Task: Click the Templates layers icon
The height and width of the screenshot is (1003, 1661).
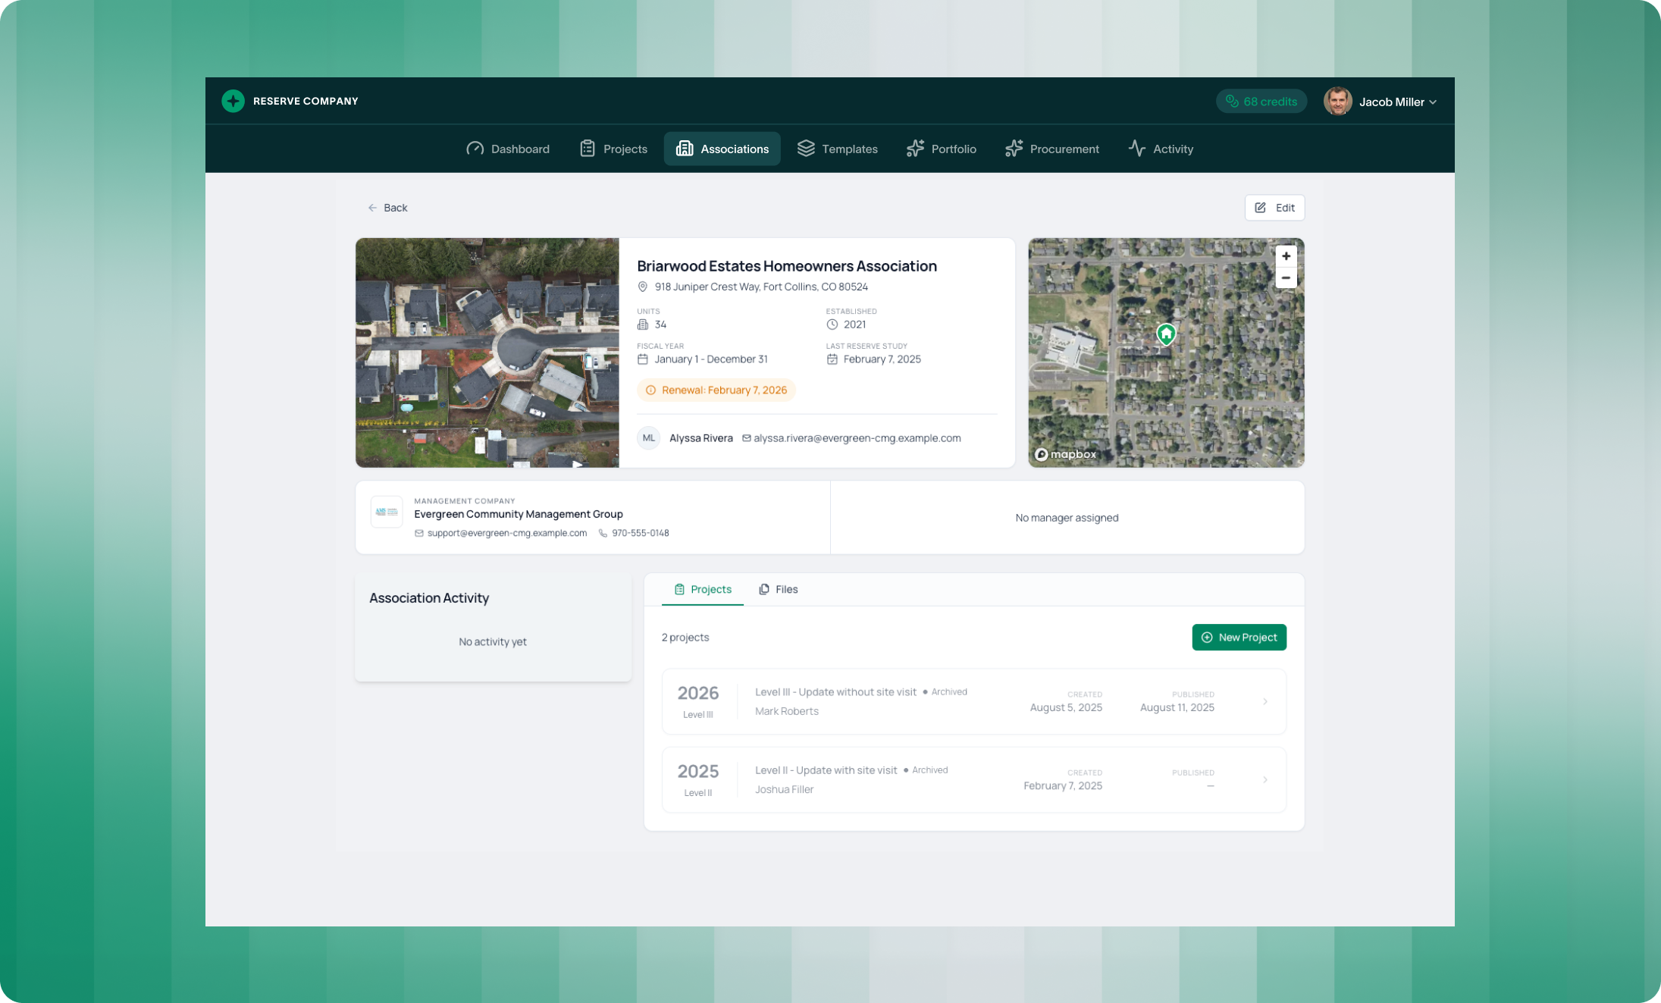Action: (x=805, y=149)
